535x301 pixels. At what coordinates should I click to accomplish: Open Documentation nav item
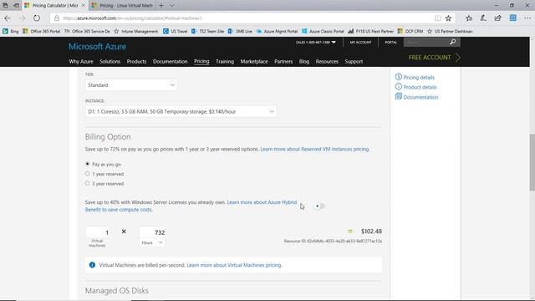pos(170,61)
